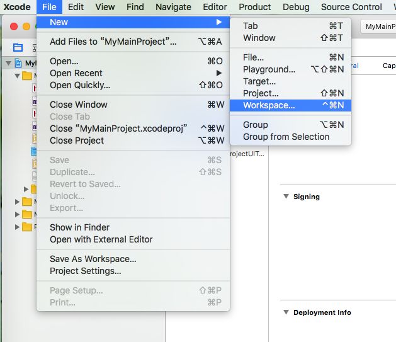
Task: Choose Close "MyMainProject.xcodeproj"
Action: tap(133, 128)
